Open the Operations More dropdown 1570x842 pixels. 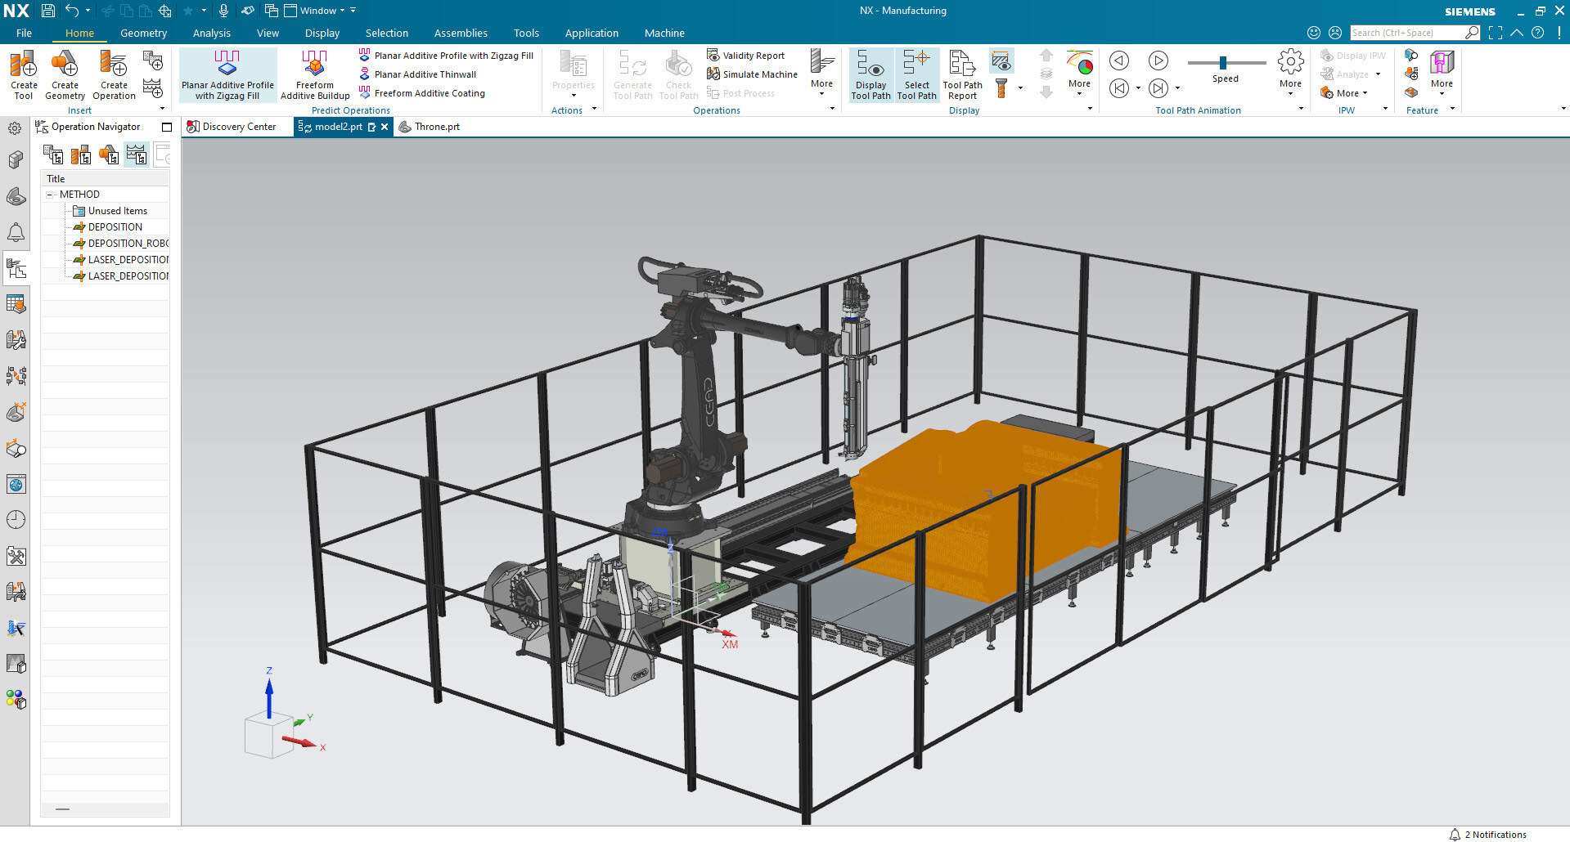point(821,74)
